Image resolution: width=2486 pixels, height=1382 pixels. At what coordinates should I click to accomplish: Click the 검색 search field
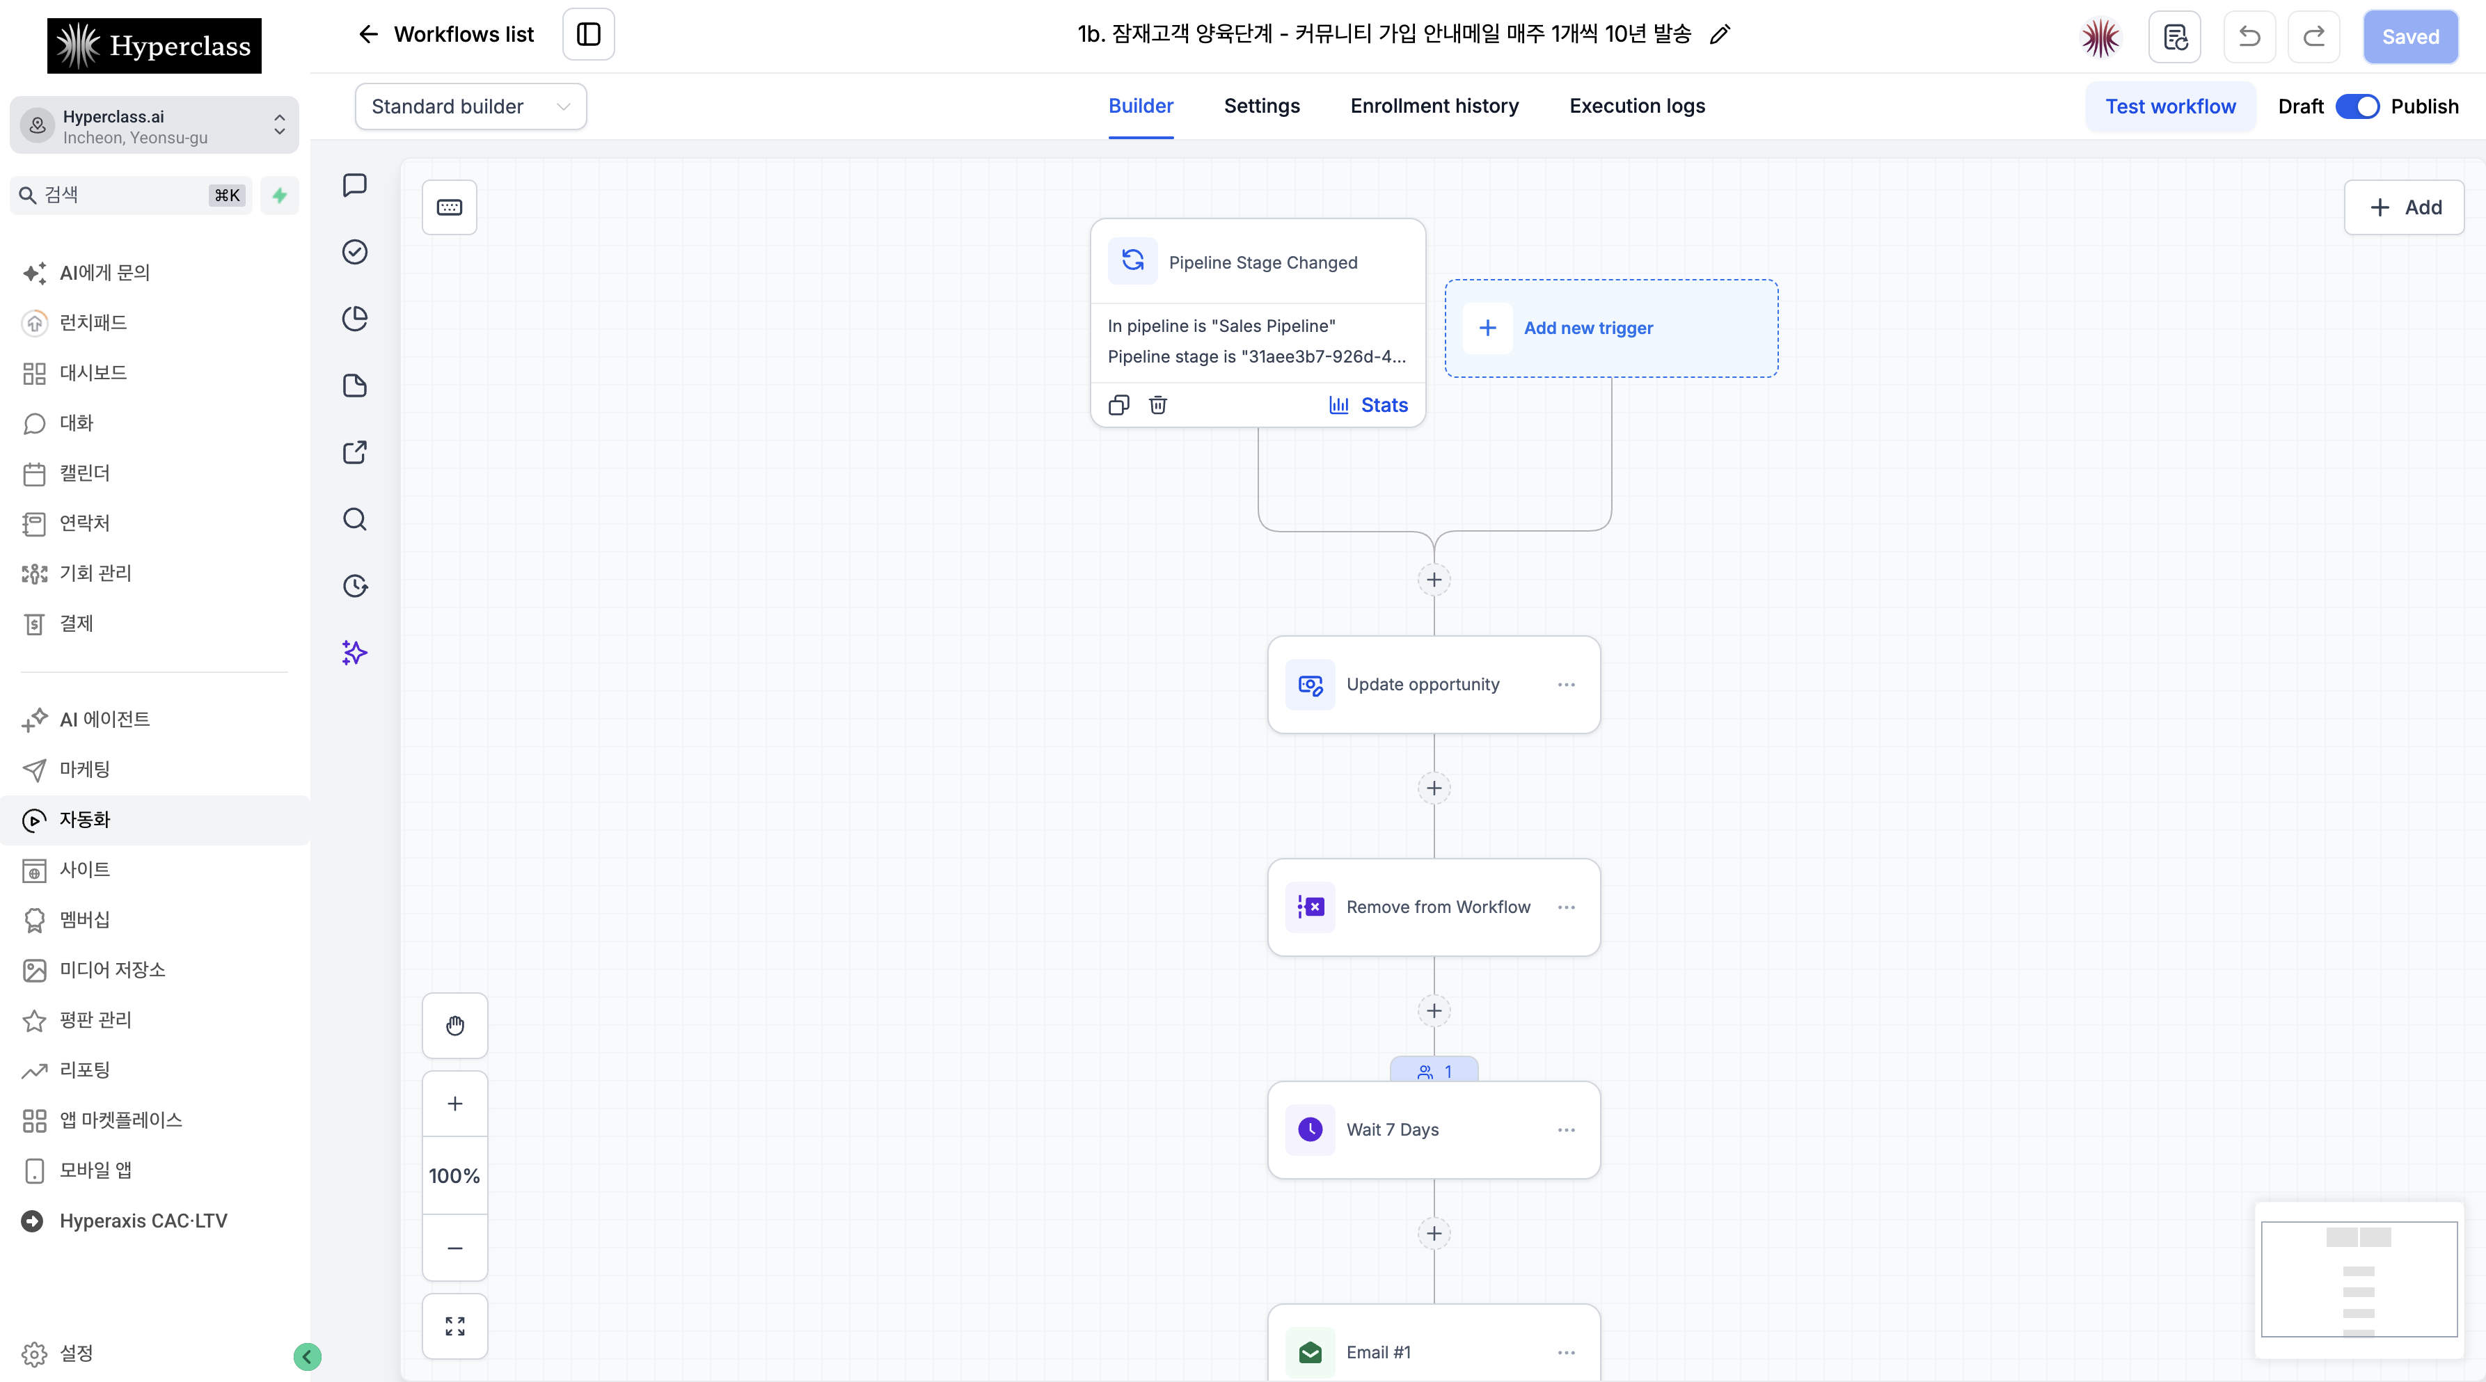(x=132, y=195)
